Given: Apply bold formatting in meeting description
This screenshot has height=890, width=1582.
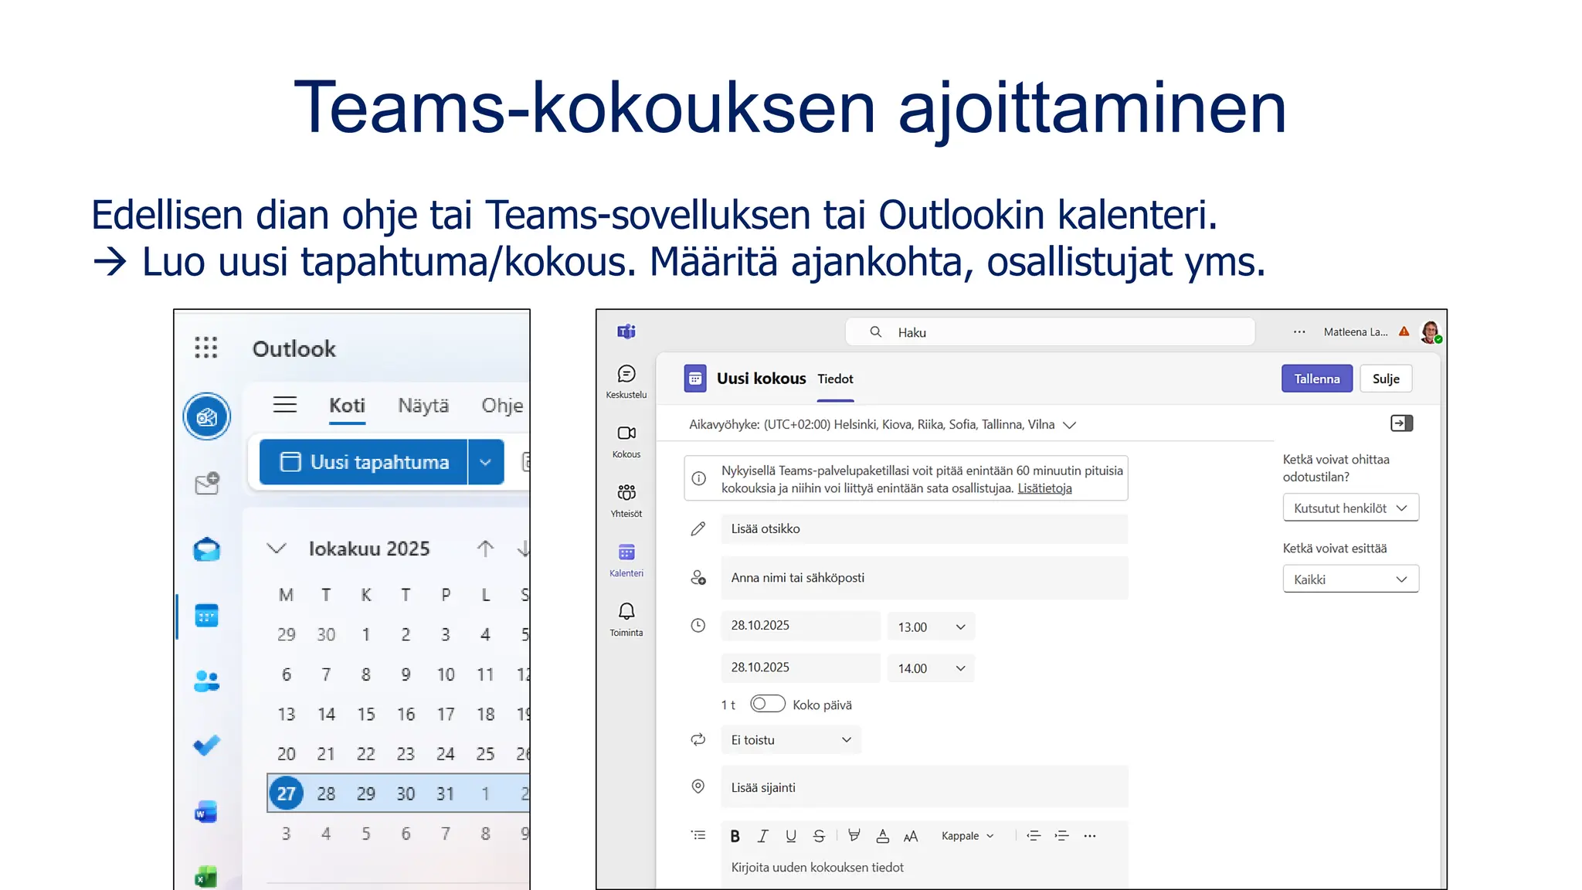Looking at the screenshot, I should click(x=735, y=836).
